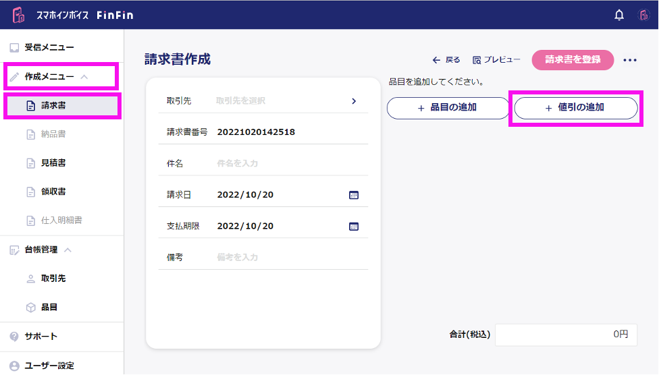
Task: Click the 件名を入力 field
Action: pos(238,163)
